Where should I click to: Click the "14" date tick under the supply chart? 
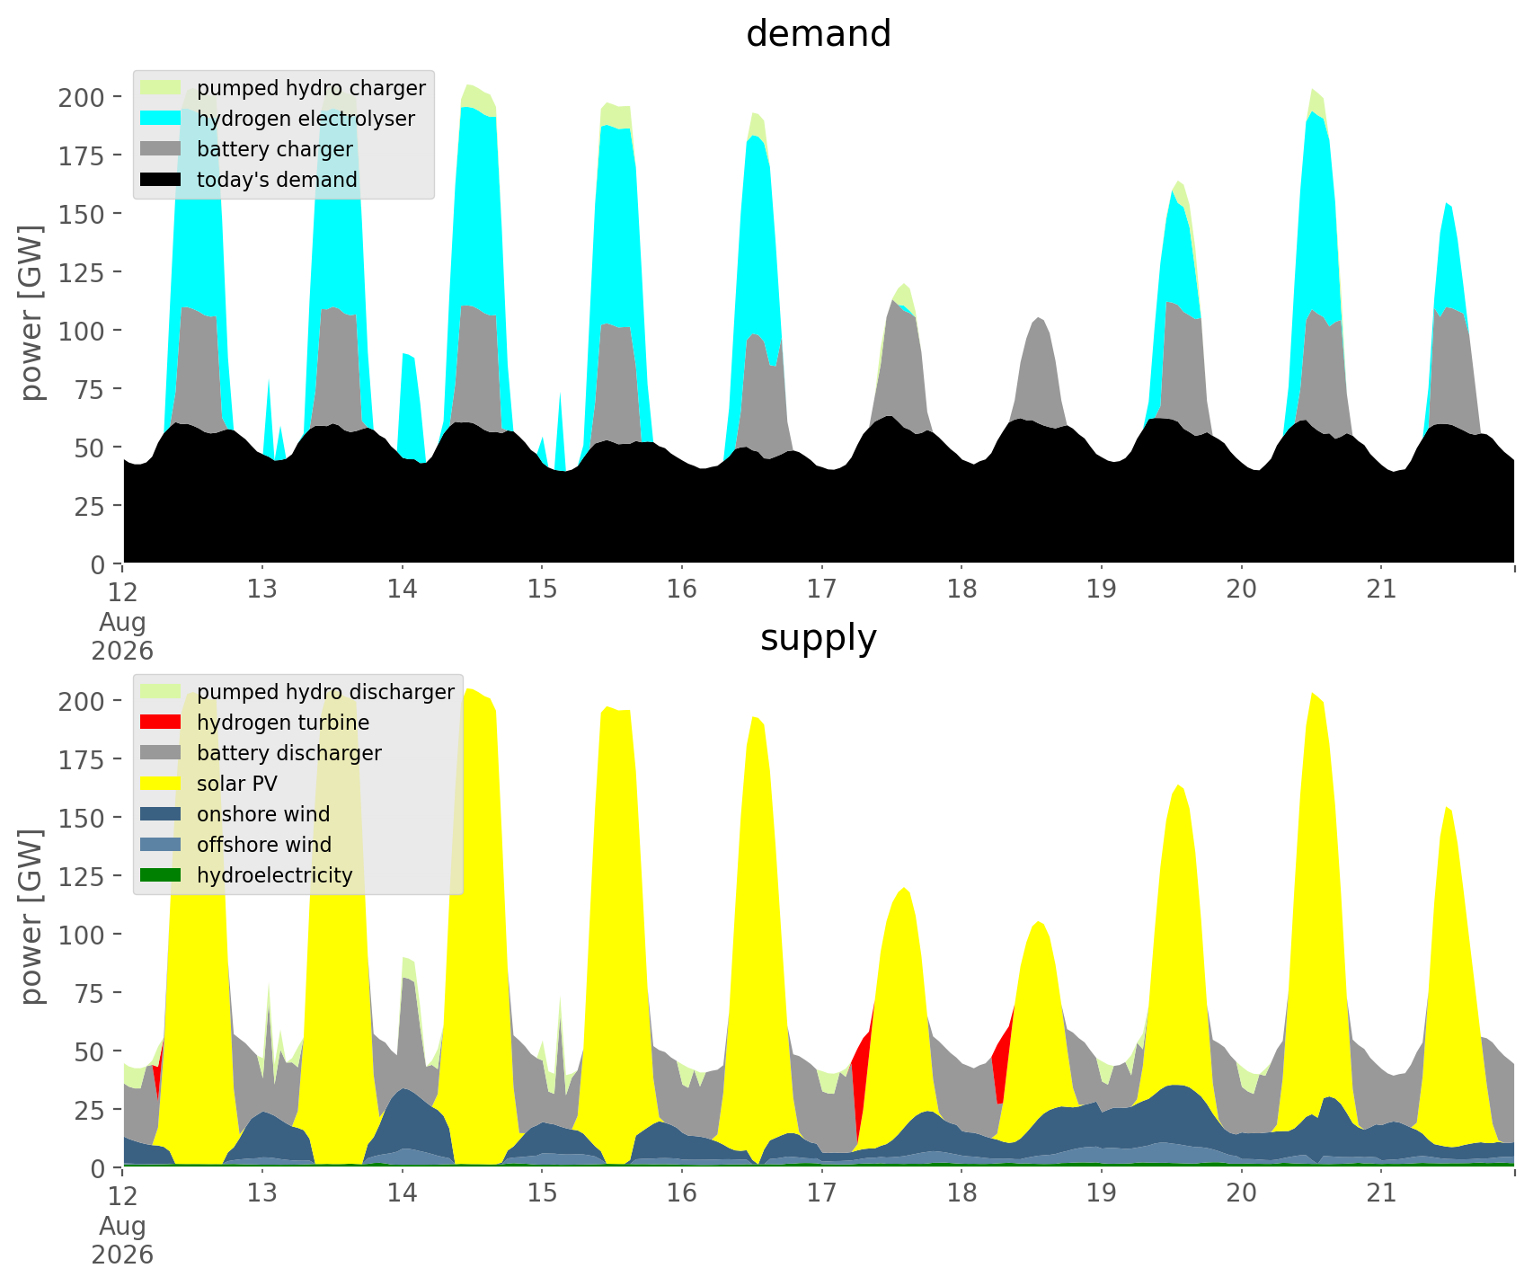(403, 1194)
